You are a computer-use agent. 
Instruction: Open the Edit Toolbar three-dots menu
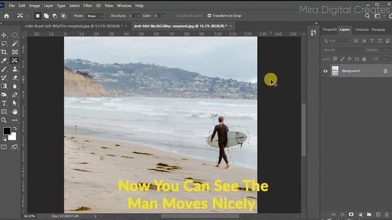pyautogui.click(x=15, y=120)
